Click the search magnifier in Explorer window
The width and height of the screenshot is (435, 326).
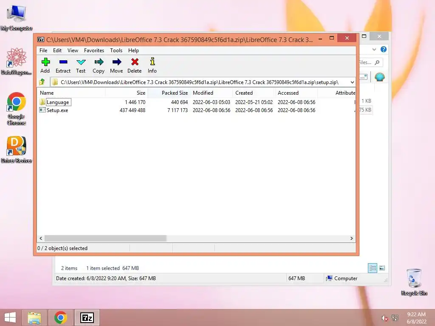click(377, 63)
